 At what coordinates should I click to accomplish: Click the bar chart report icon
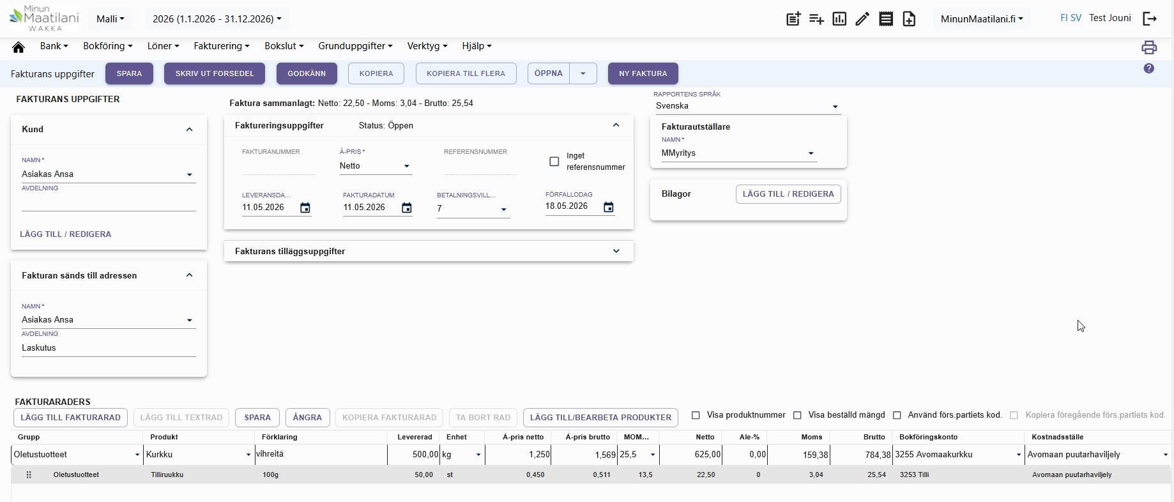pos(839,19)
